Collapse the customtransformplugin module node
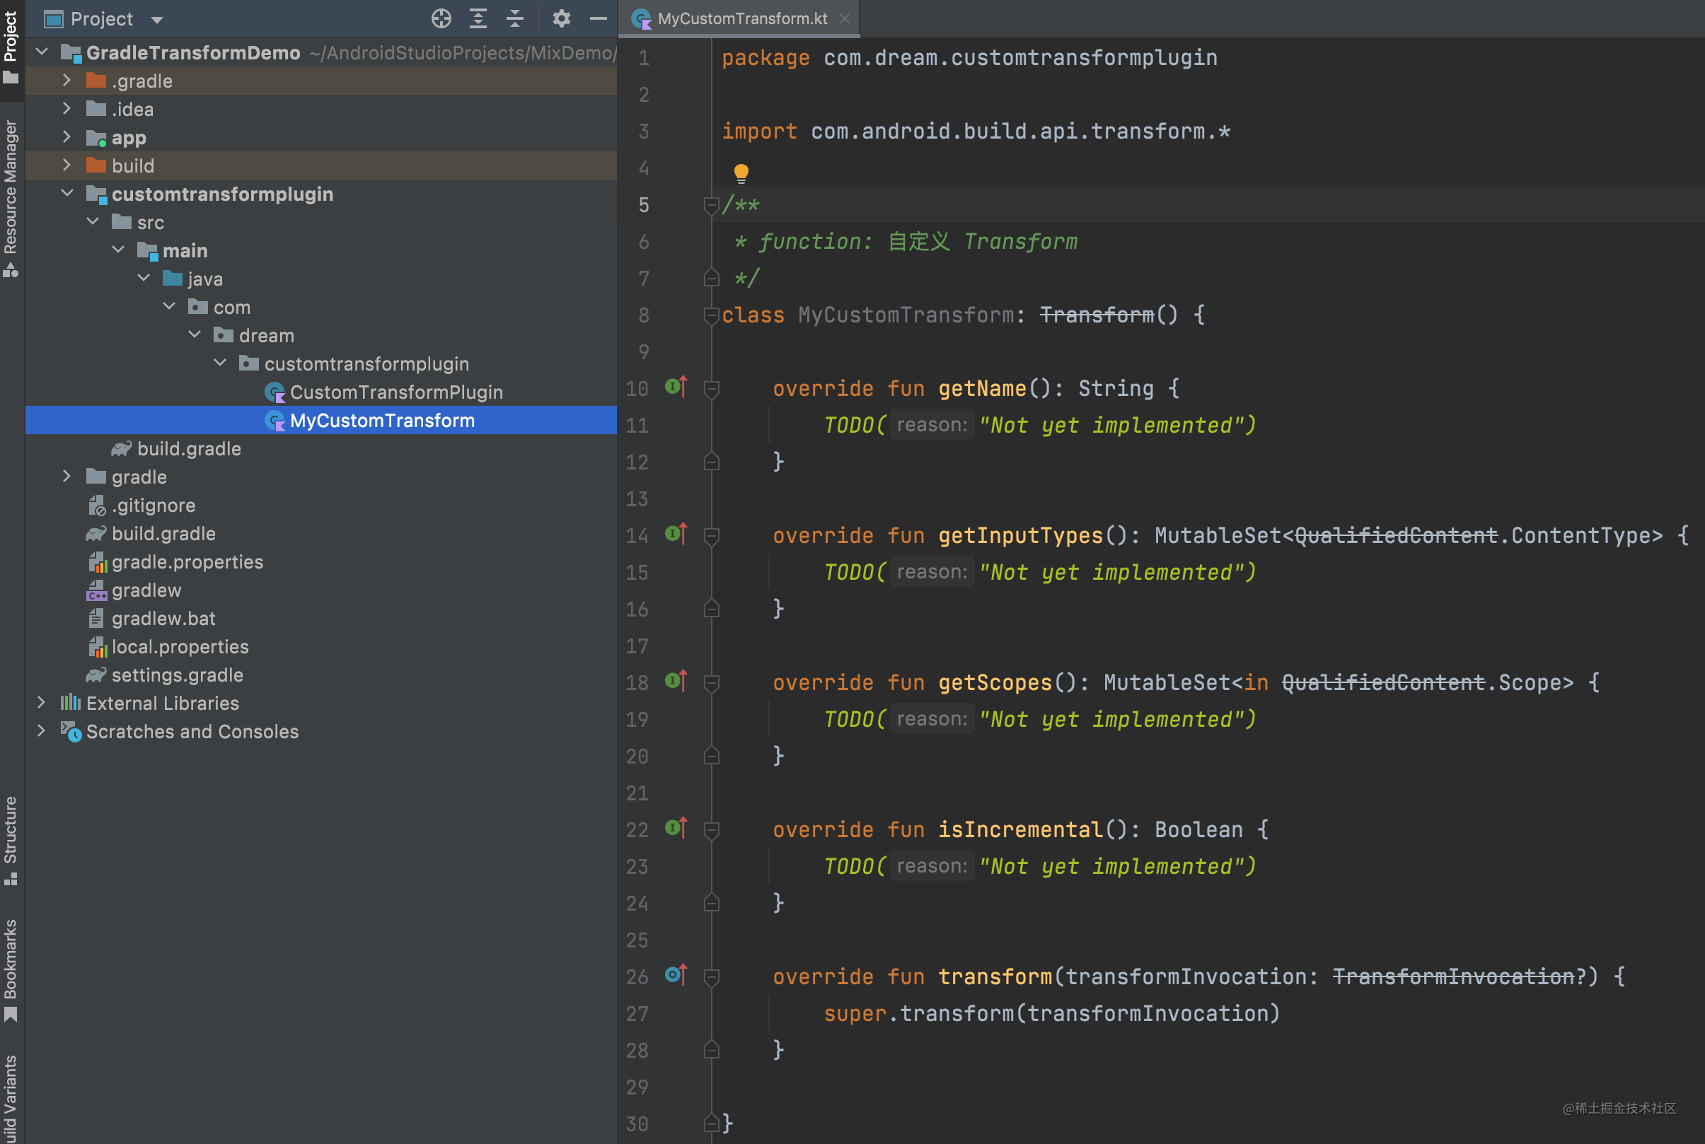The height and width of the screenshot is (1144, 1705). point(68,193)
